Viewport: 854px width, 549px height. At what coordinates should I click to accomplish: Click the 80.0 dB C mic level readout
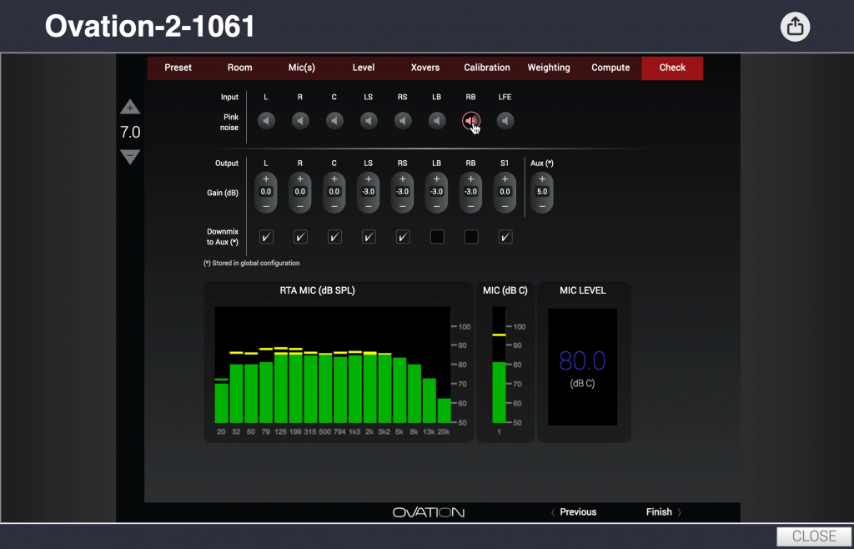click(x=582, y=361)
